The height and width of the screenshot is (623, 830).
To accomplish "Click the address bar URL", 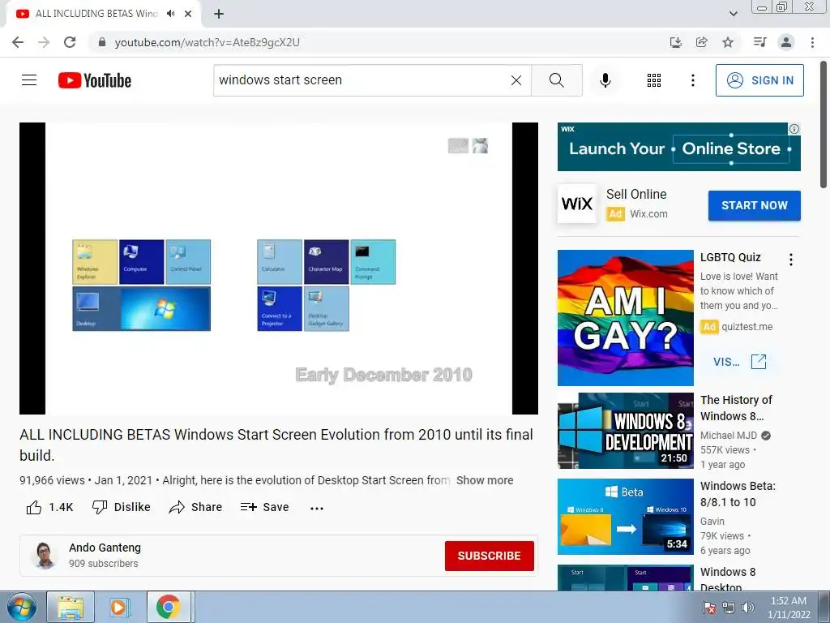I will (x=207, y=42).
